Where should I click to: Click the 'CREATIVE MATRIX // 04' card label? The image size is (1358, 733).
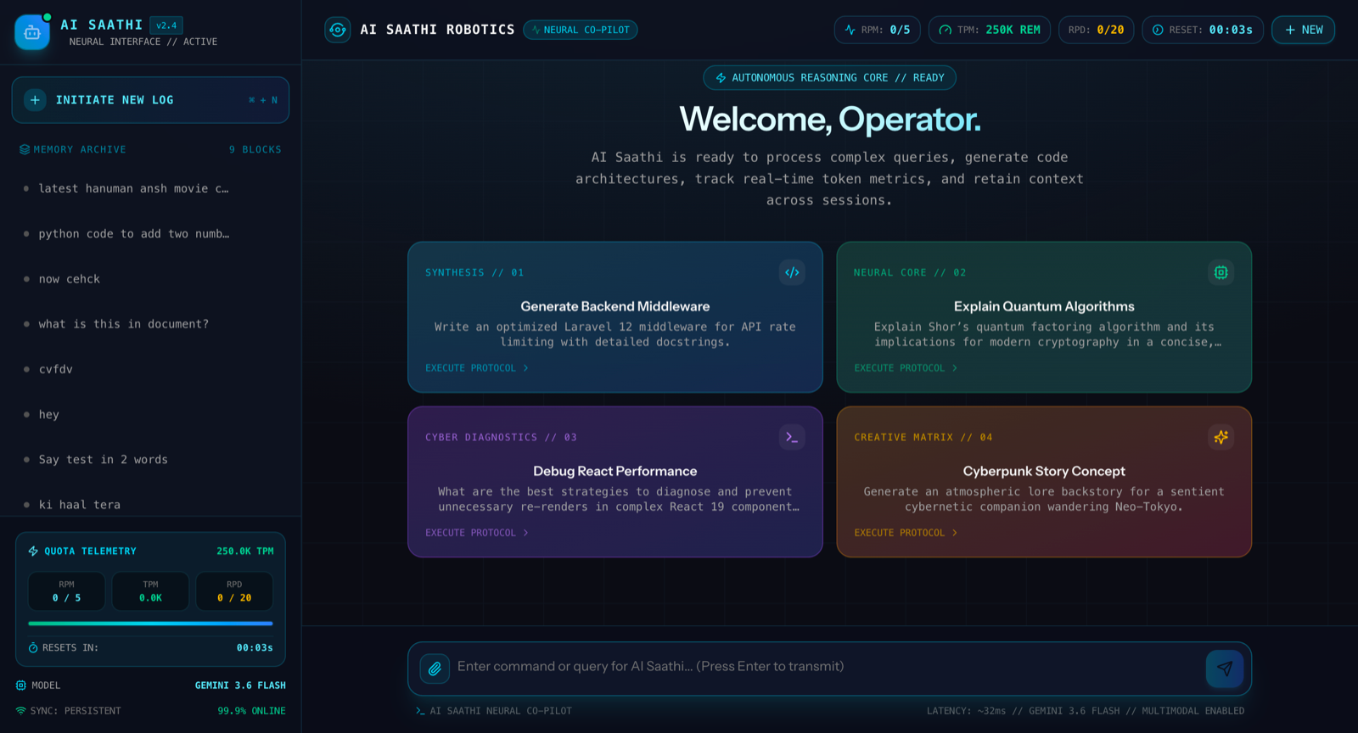pos(923,437)
